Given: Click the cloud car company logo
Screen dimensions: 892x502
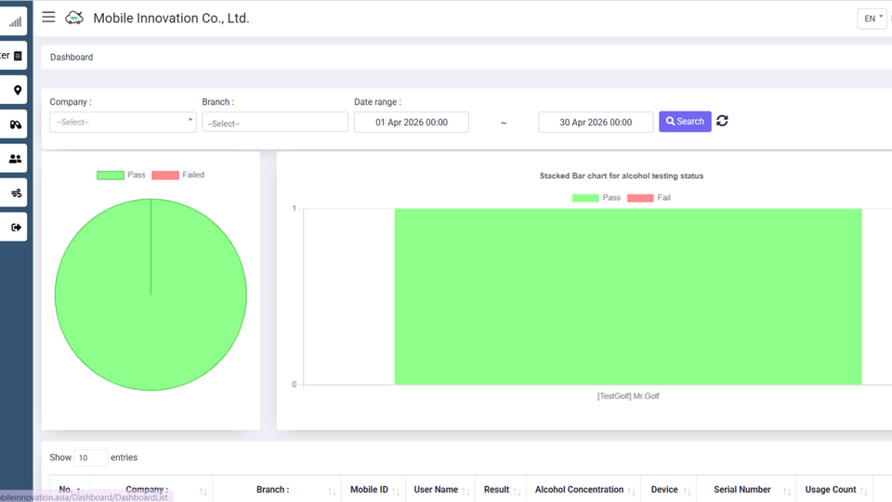Looking at the screenshot, I should click(74, 18).
